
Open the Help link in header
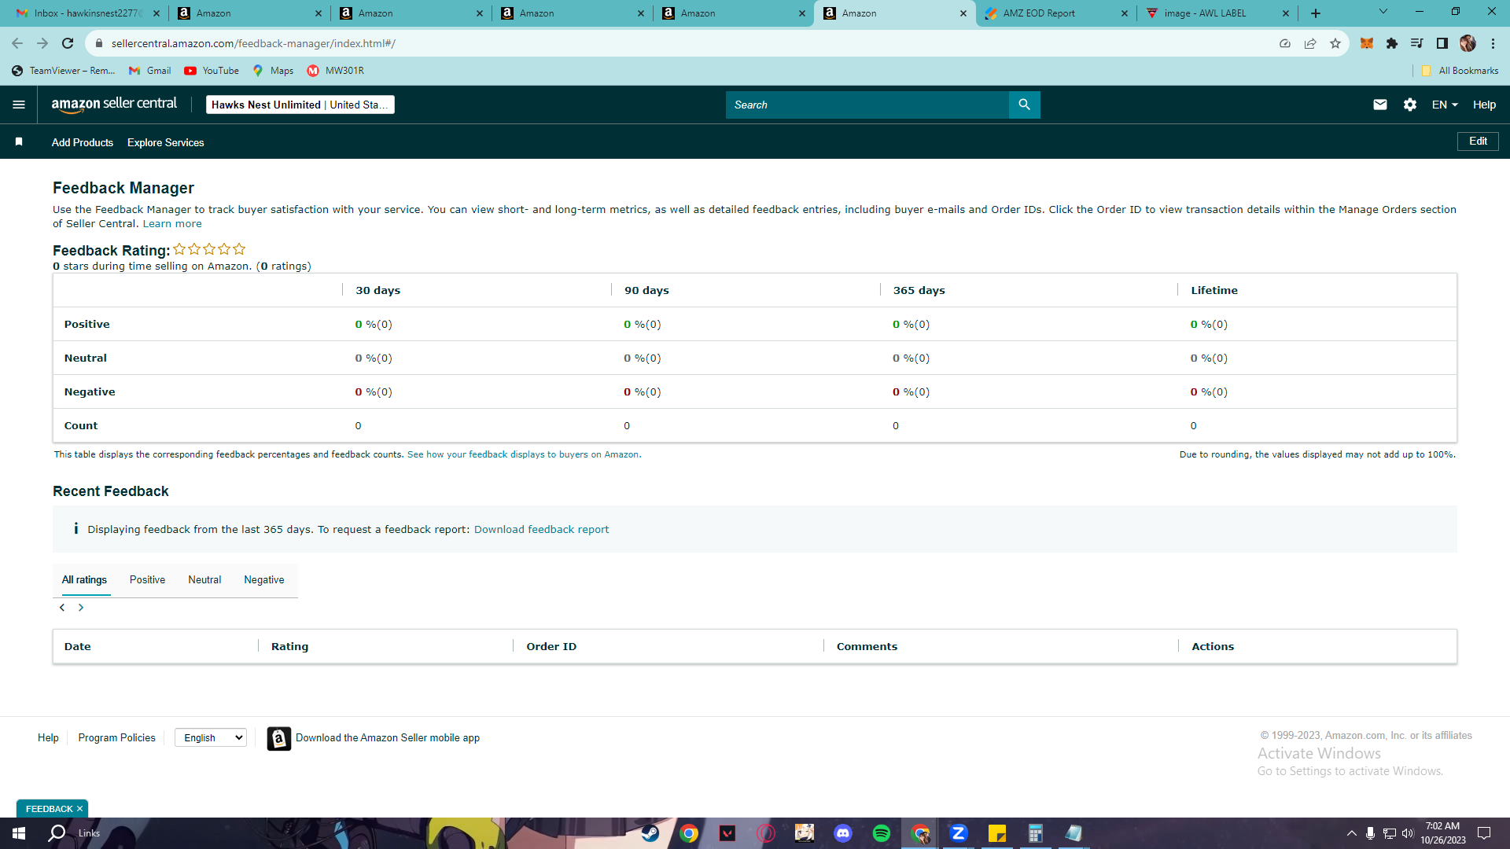coord(1484,105)
